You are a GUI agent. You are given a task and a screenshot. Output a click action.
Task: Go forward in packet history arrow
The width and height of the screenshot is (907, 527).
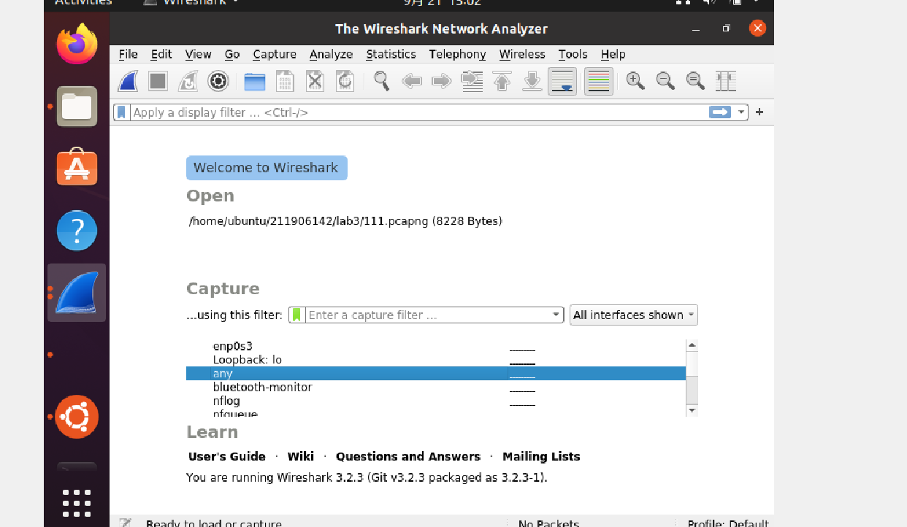[442, 81]
